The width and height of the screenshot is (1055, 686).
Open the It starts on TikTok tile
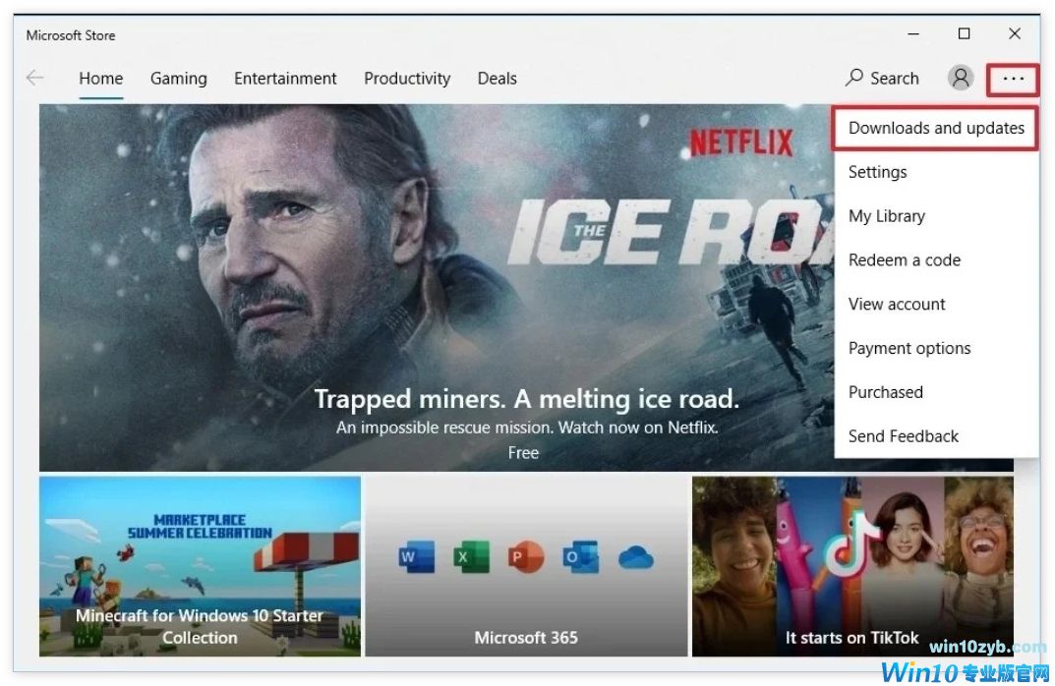[852, 566]
